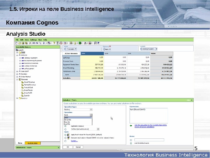Select the Custom radio button
The image size is (210, 158).
click(66, 141)
